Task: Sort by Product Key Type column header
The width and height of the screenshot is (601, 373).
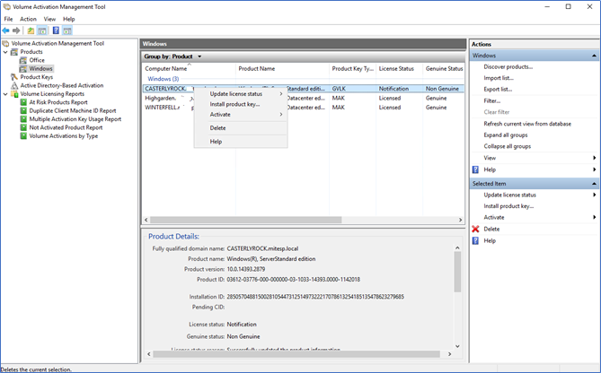Action: click(352, 69)
